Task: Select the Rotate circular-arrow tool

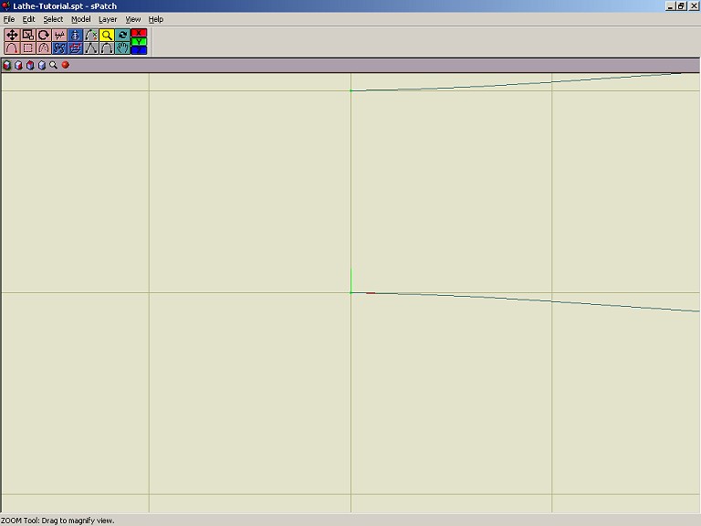Action: point(44,35)
